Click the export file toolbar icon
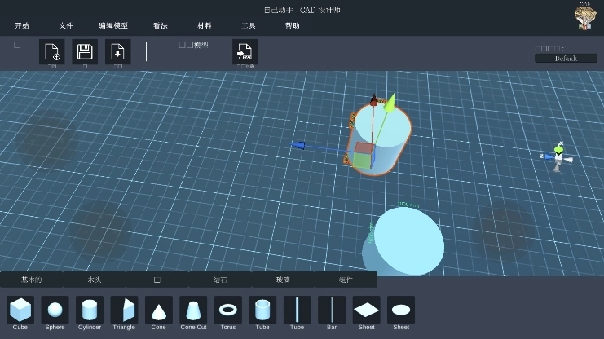This screenshot has width=604, height=339. pyautogui.click(x=245, y=52)
